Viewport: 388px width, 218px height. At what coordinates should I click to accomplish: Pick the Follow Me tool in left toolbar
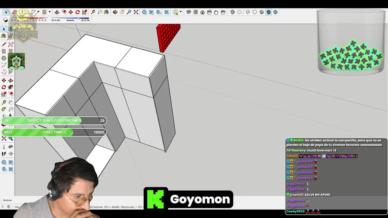click(x=11, y=87)
